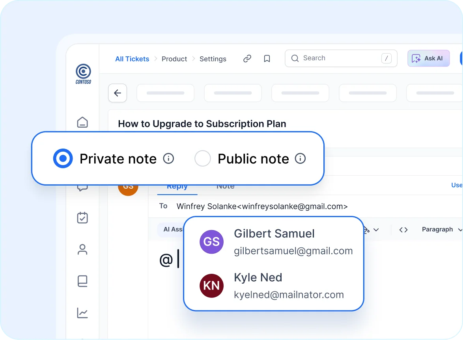
Task: Open the Contacts person icon in sidebar
Action: (x=82, y=249)
